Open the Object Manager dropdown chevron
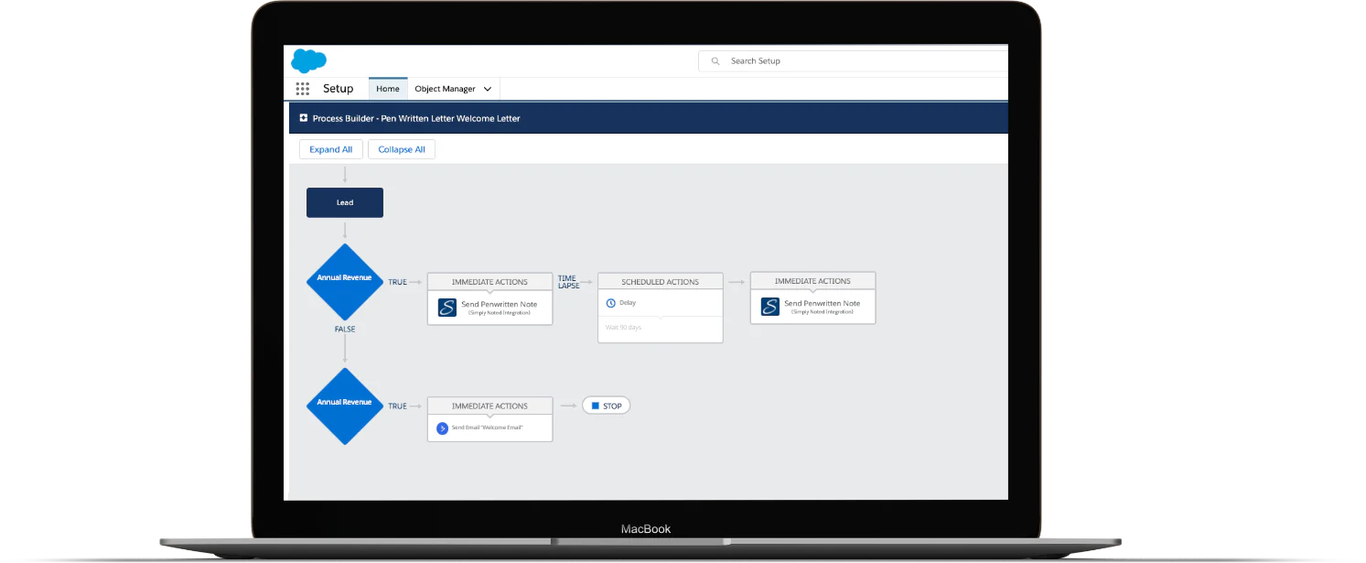Image resolution: width=1366 pixels, height=563 pixels. pyautogui.click(x=488, y=89)
